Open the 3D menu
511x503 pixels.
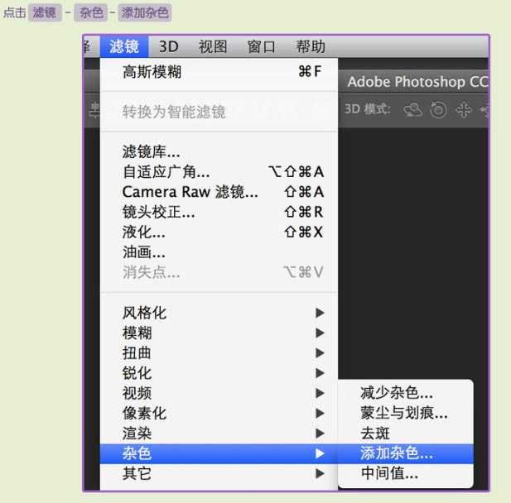(168, 46)
